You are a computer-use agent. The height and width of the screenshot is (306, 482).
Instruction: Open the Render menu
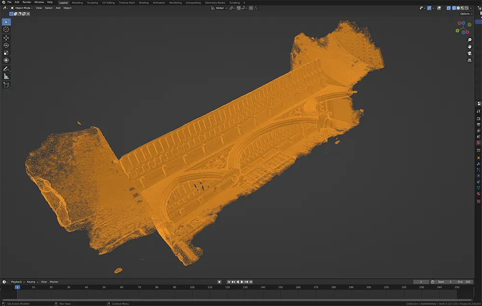pos(27,2)
